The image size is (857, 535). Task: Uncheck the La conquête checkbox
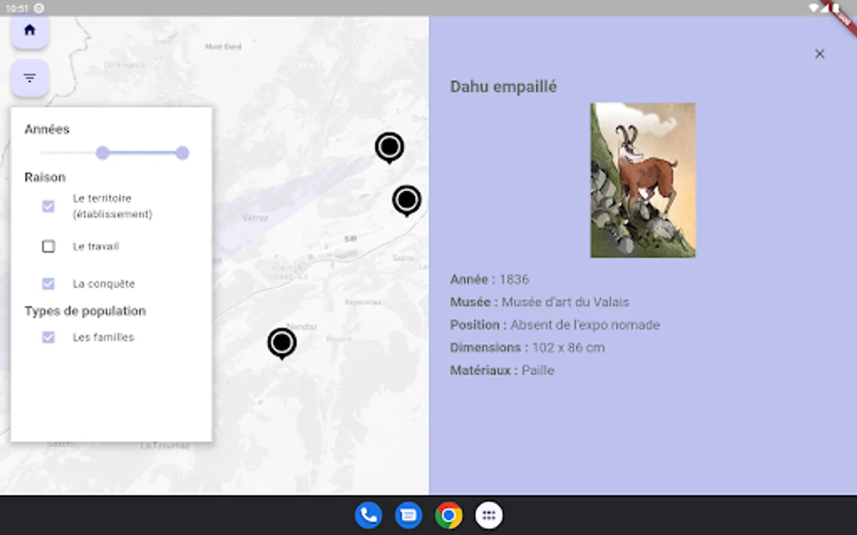[x=48, y=284]
